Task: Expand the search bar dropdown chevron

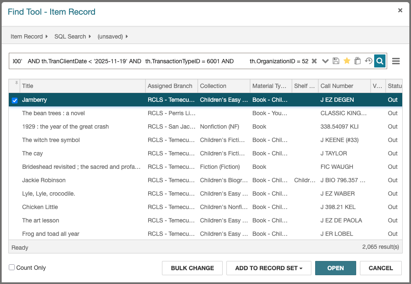Action: pyautogui.click(x=325, y=61)
